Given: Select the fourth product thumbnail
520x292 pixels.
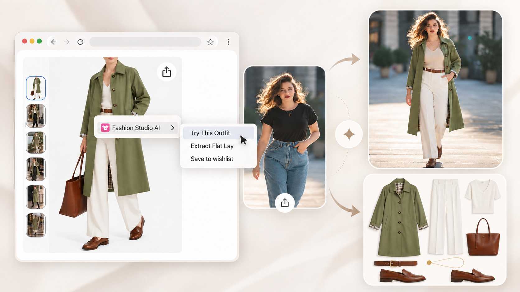Looking at the screenshot, I should pyautogui.click(x=36, y=169).
